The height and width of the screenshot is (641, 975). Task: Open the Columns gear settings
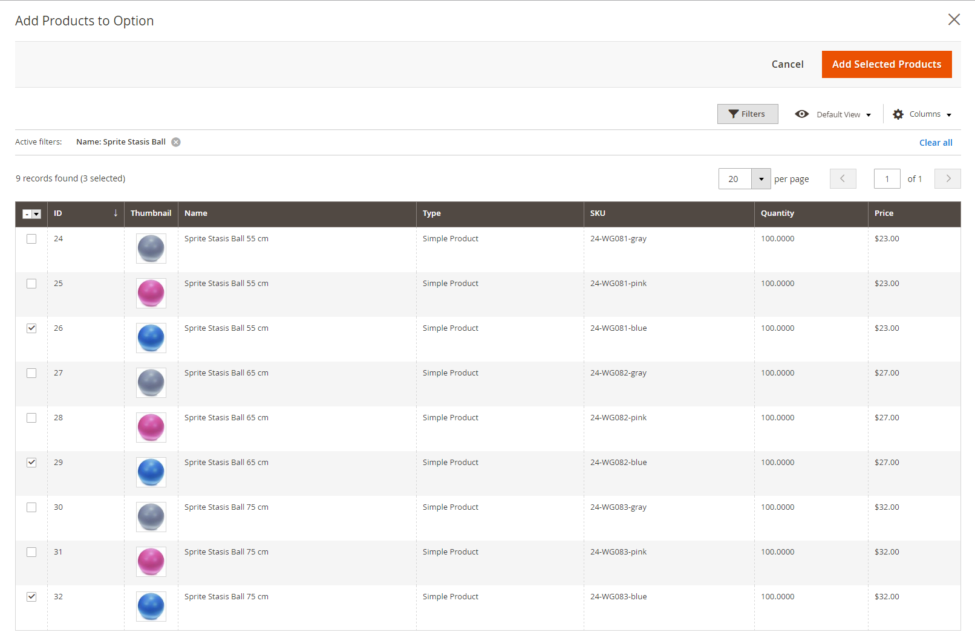[x=922, y=114]
